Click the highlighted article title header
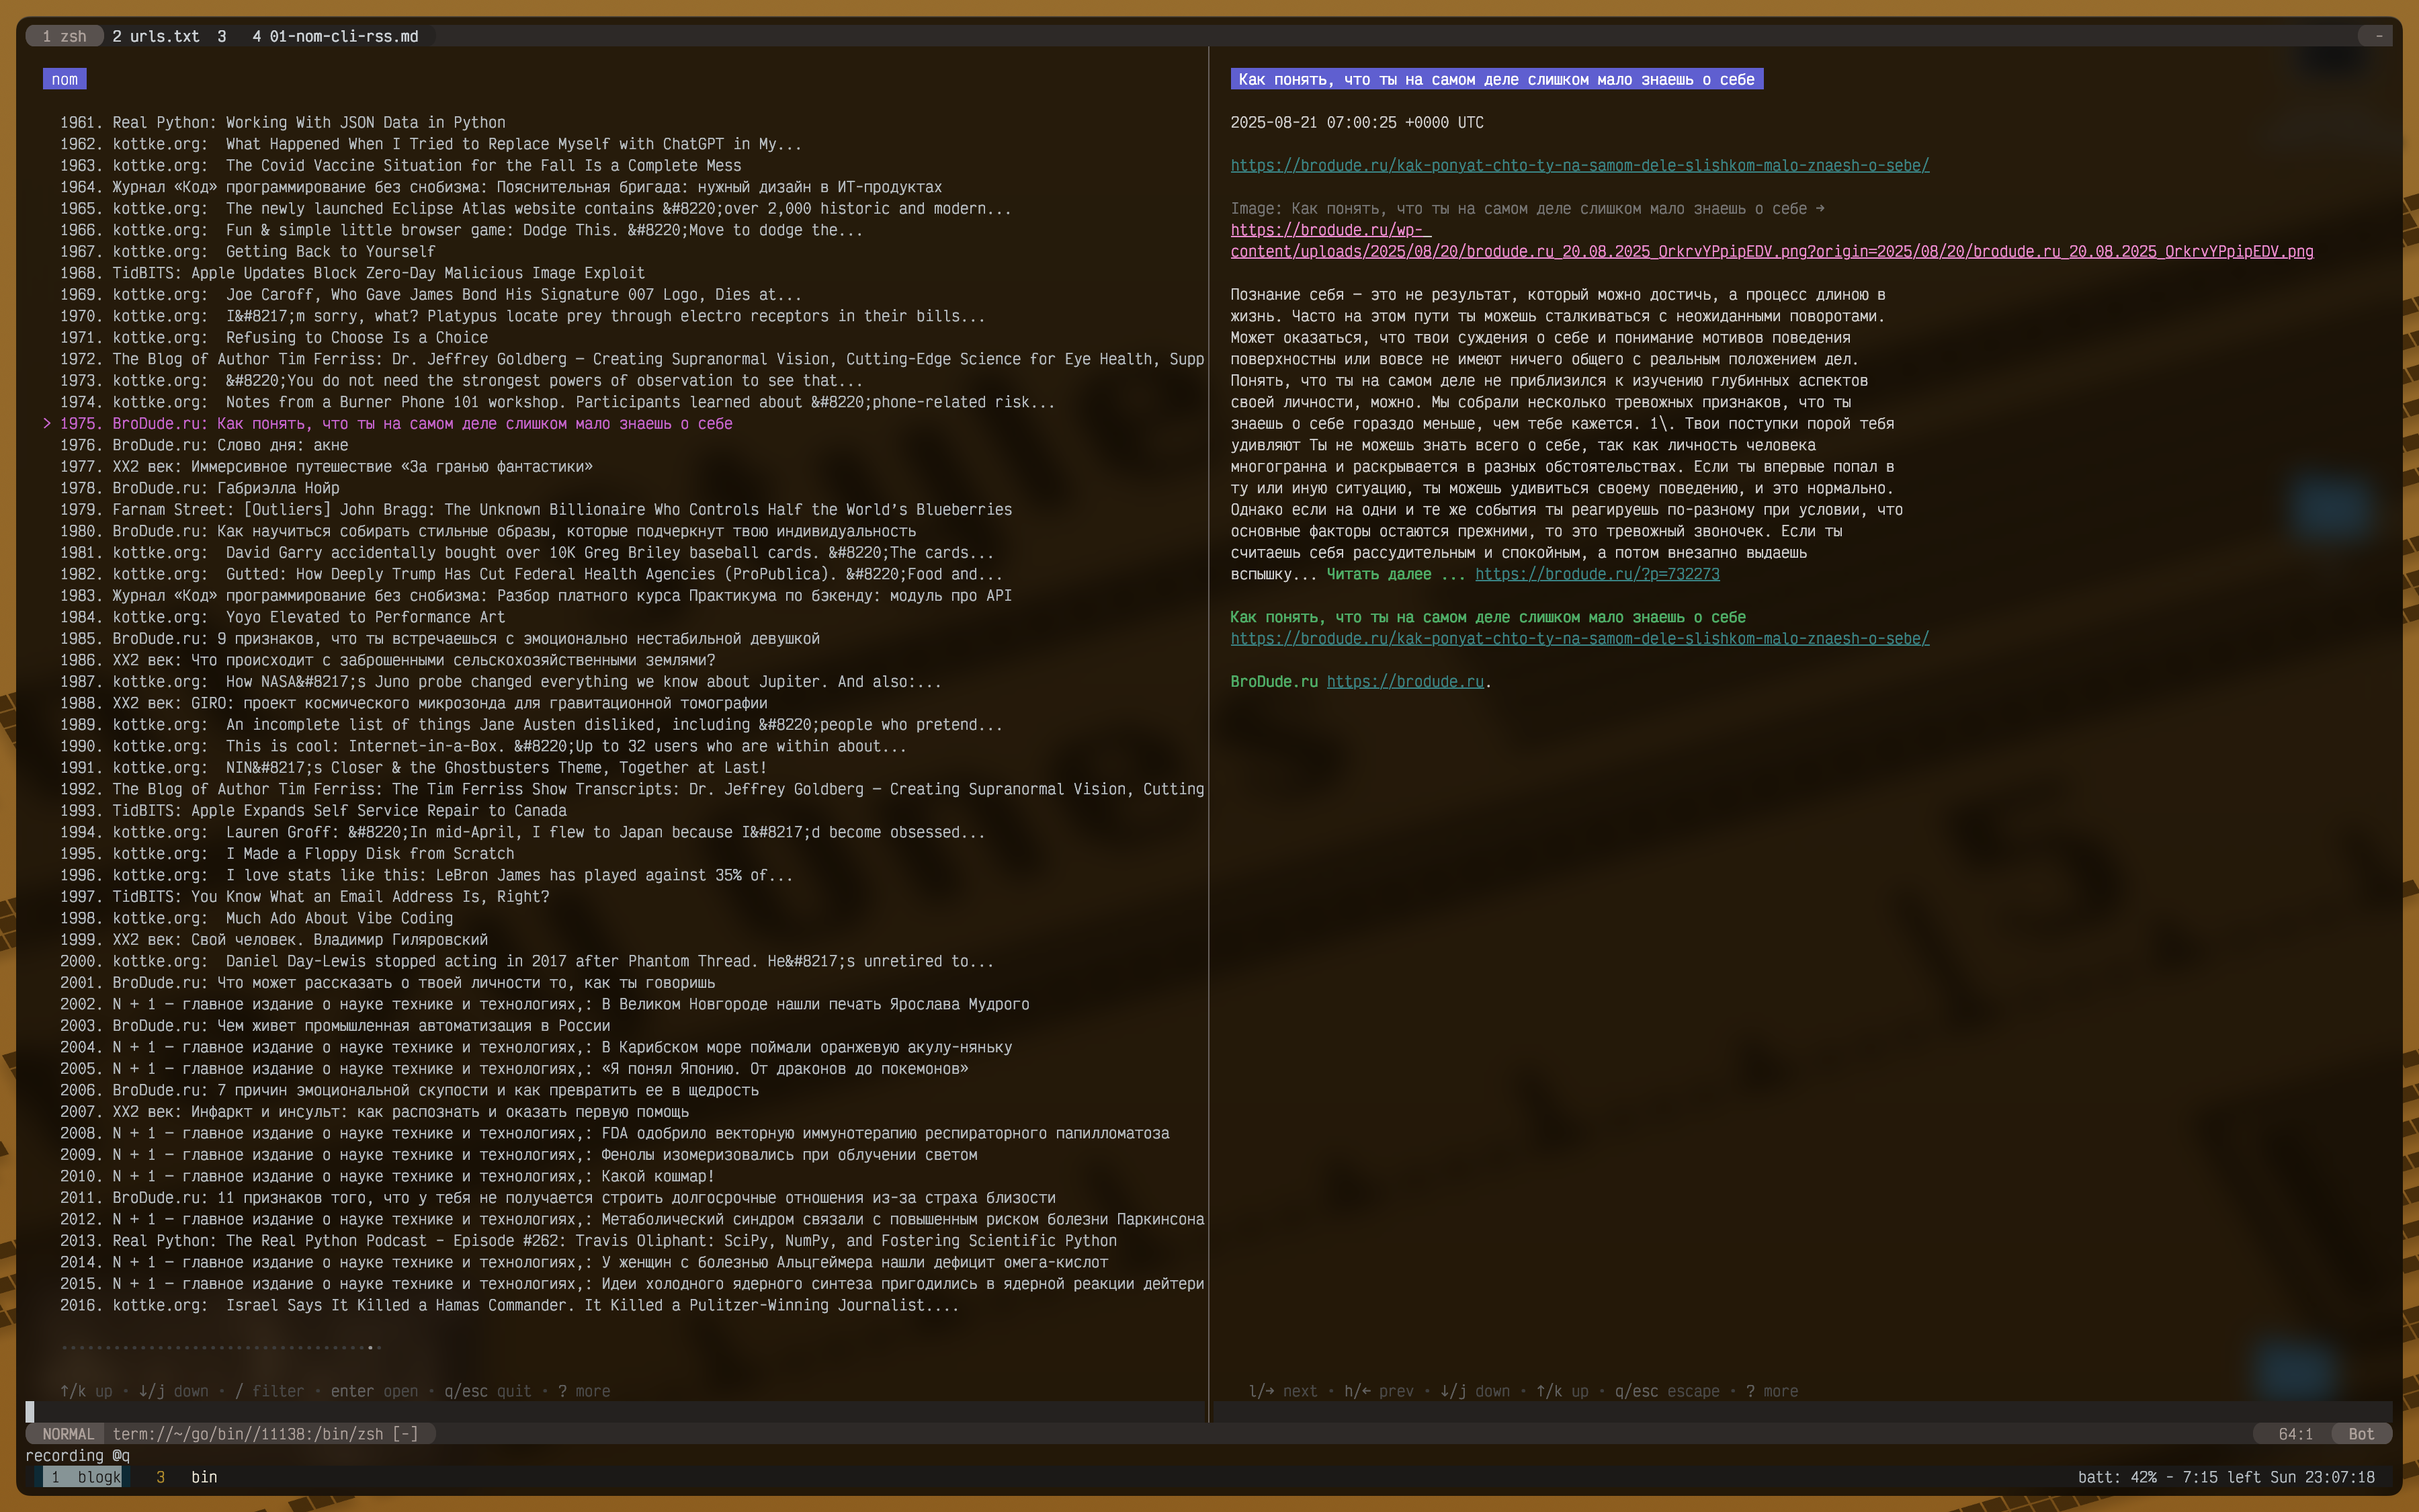Viewport: 2419px width, 1512px height. (x=1496, y=79)
